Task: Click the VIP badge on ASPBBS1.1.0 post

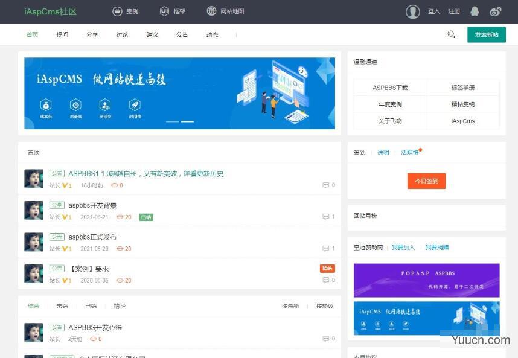Action: pos(67,185)
